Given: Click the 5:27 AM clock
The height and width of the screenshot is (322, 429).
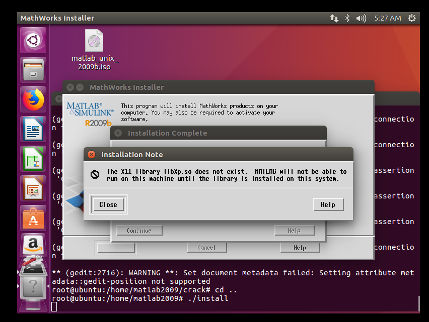Looking at the screenshot, I should 388,18.
